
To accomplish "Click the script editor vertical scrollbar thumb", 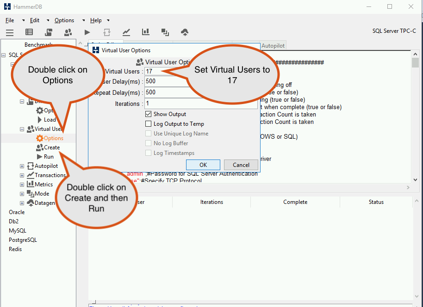I will pos(416,63).
